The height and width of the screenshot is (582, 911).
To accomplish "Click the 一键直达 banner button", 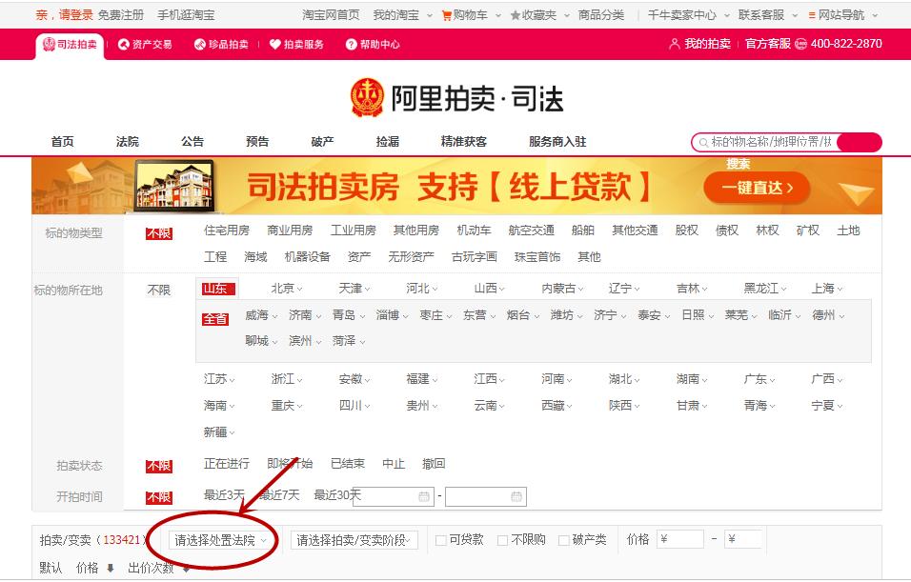I will (757, 188).
